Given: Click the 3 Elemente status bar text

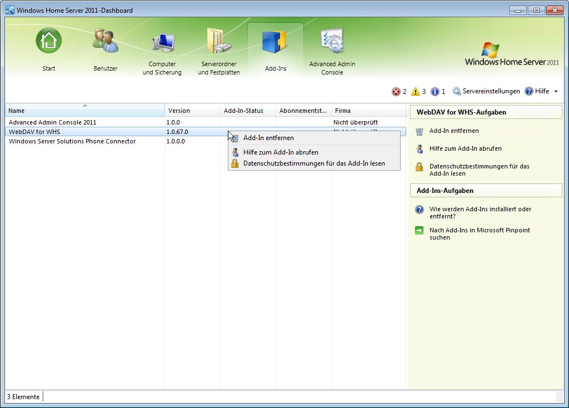Looking at the screenshot, I should (23, 397).
